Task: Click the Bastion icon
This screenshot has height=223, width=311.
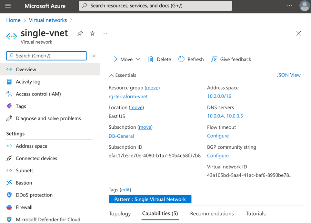Action: [x=9, y=183]
